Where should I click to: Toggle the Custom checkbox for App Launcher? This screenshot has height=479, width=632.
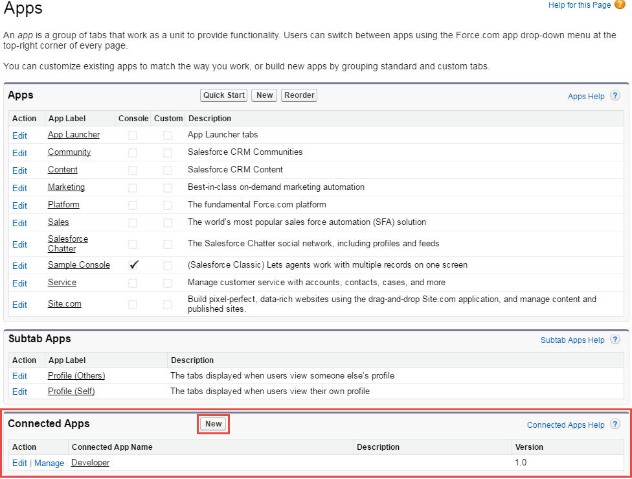point(168,135)
